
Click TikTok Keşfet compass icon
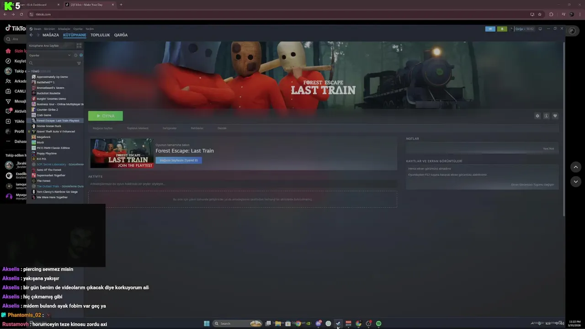click(8, 61)
